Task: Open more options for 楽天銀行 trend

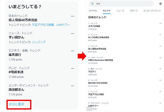Action: pyautogui.click(x=73, y=51)
